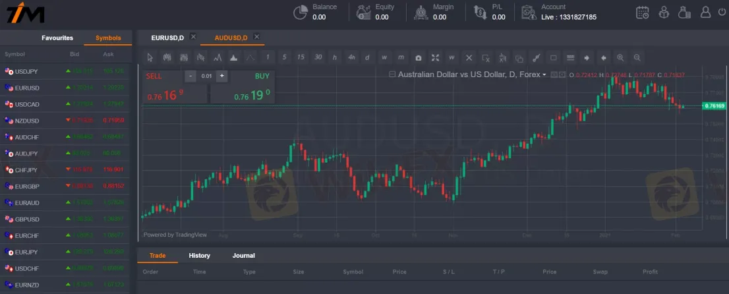Zoom out on the chart
The width and height of the screenshot is (729, 294).
pyautogui.click(x=637, y=58)
